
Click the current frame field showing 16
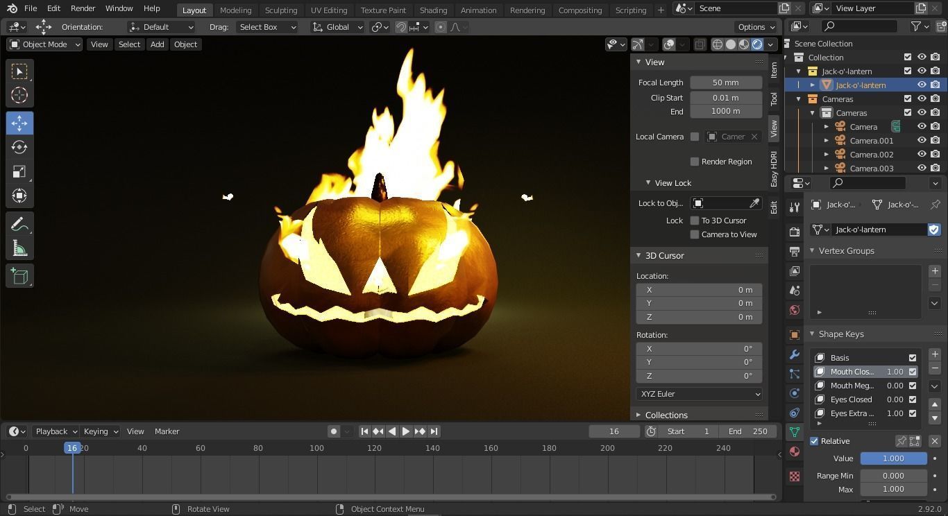[x=614, y=431]
